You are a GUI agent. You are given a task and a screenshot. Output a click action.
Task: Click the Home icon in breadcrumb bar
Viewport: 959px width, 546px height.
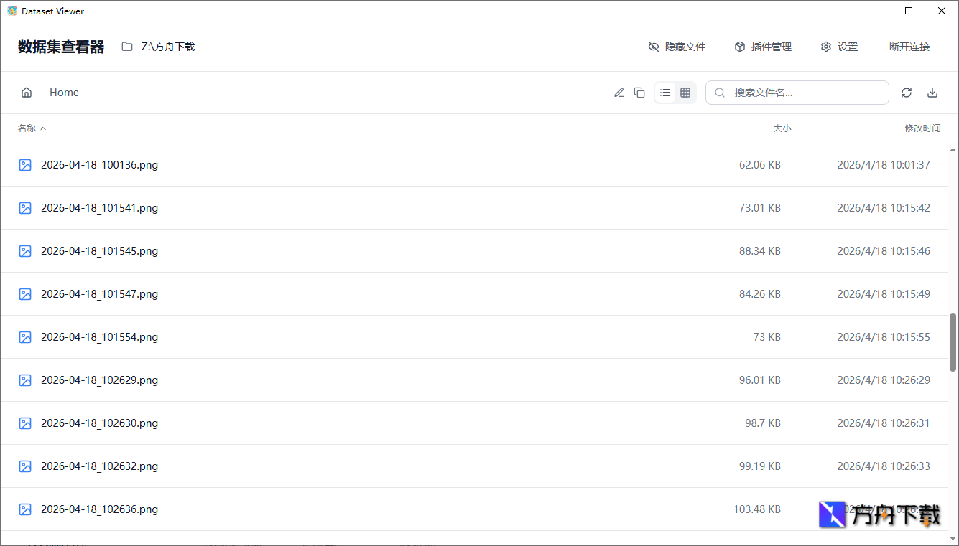click(27, 93)
